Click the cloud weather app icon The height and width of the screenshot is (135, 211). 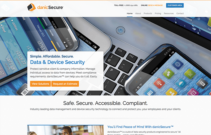pos(181,83)
